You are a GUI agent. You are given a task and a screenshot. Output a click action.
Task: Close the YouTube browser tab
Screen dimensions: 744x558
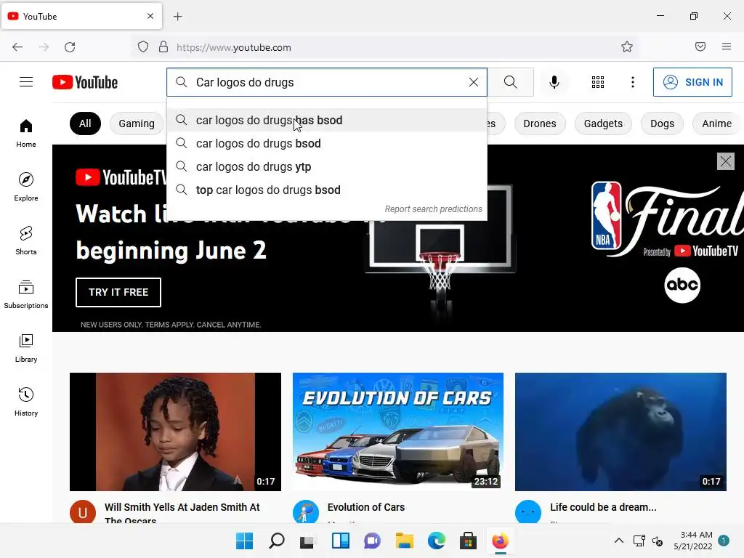click(x=150, y=16)
